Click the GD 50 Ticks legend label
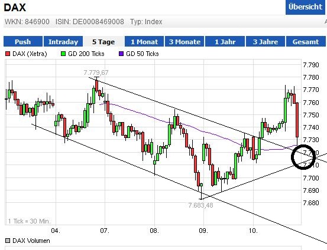 (143, 54)
